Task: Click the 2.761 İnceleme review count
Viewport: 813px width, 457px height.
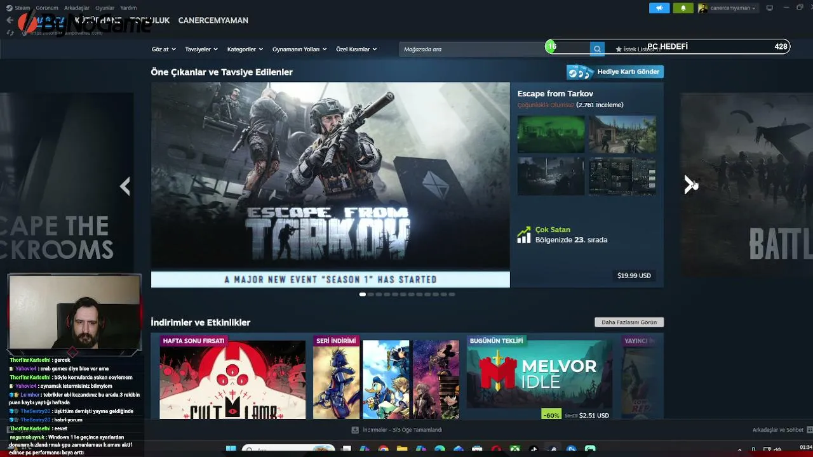Action: click(600, 105)
